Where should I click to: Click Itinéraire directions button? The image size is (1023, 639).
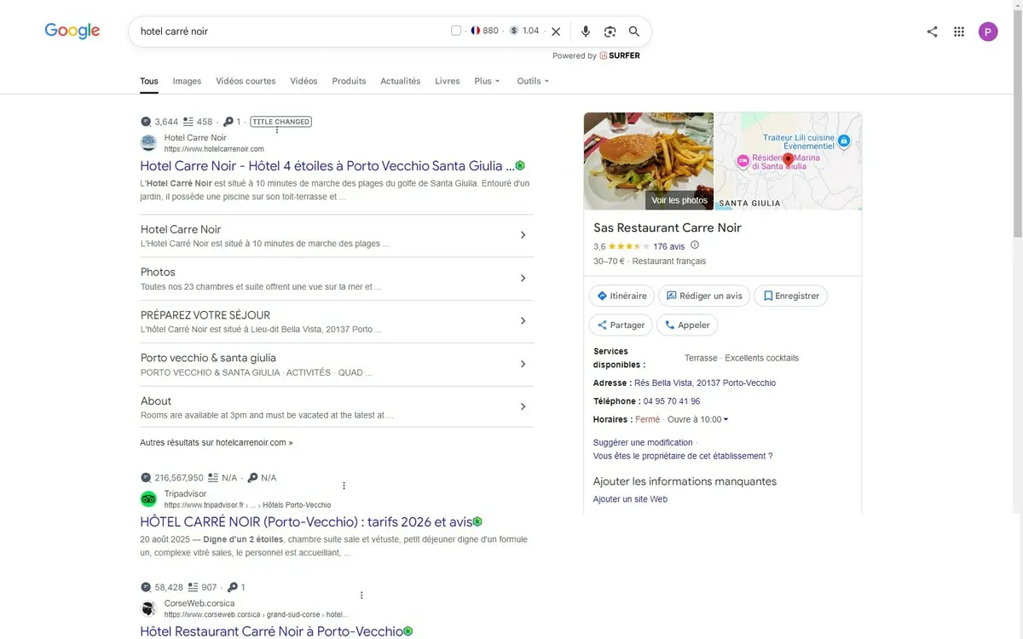621,296
